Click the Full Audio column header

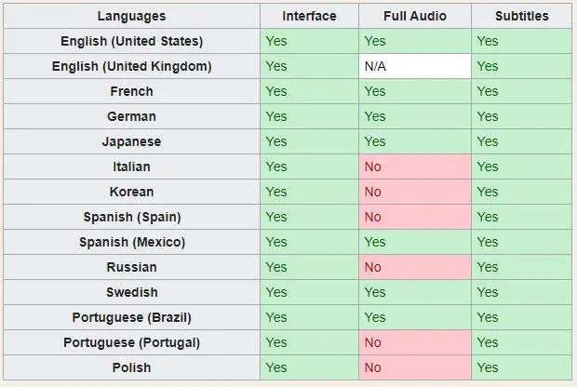coord(414,16)
